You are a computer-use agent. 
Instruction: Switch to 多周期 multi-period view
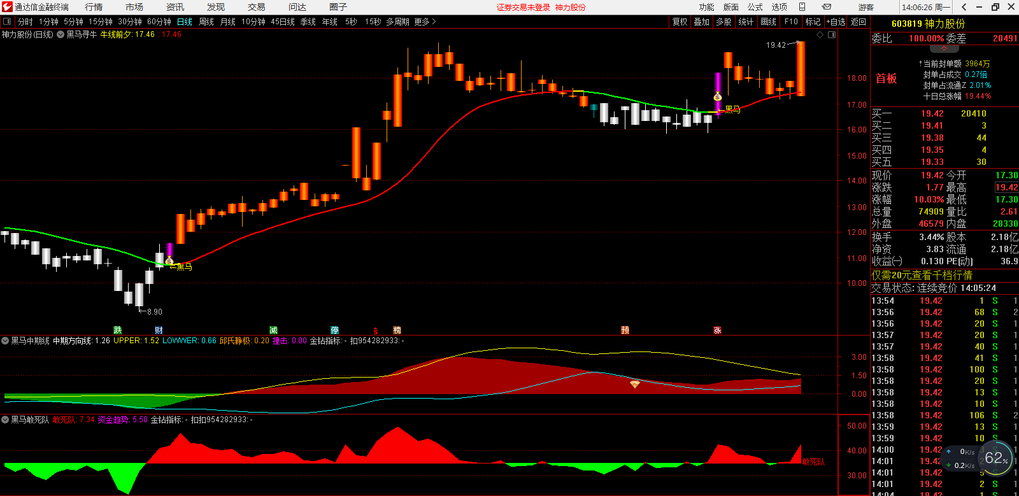397,22
